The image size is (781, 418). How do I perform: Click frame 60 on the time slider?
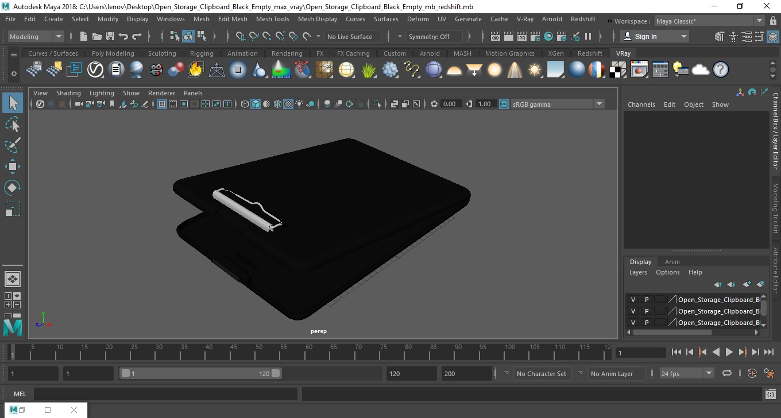tap(309, 351)
